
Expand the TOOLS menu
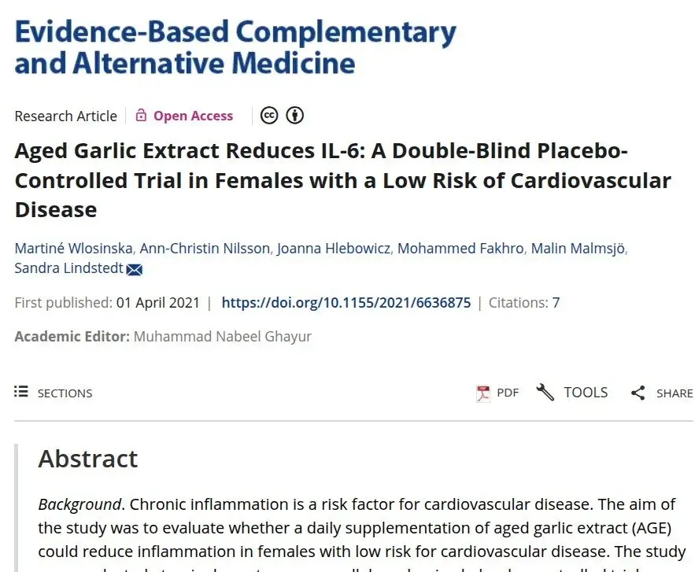571,393
